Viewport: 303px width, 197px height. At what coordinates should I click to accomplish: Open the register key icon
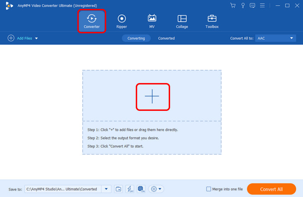point(243,6)
